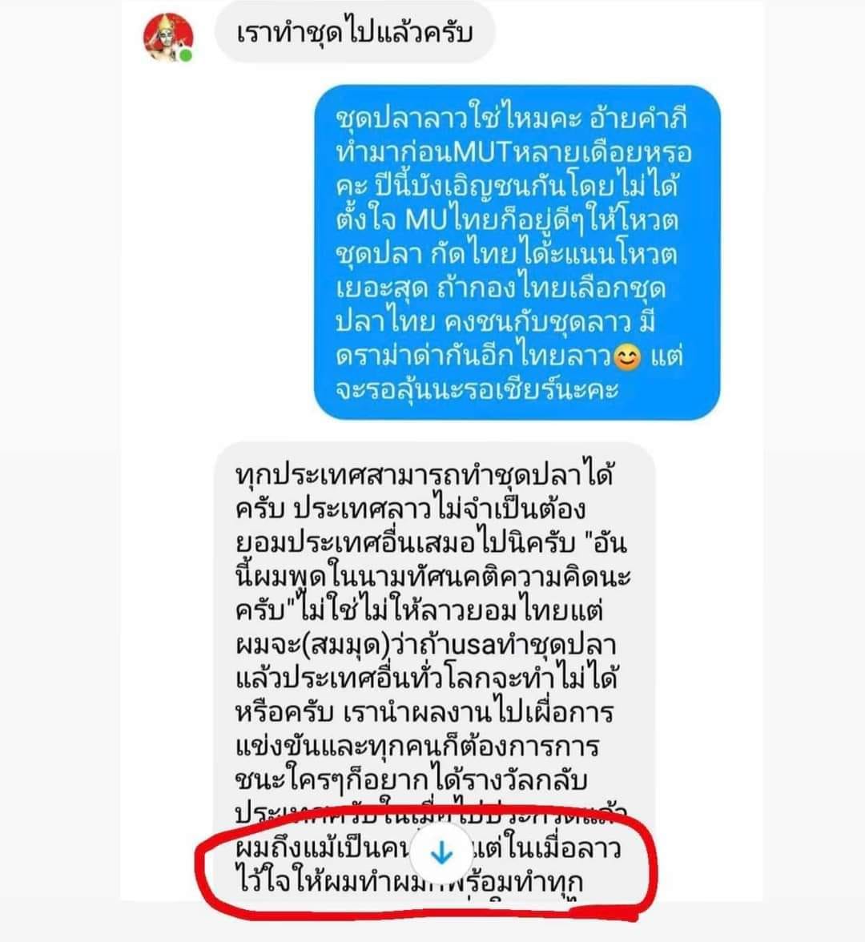Select the line "หรือครับ เรานำผลงานไปเผื่อการ"
The width and height of the screenshot is (865, 942).
[x=424, y=713]
